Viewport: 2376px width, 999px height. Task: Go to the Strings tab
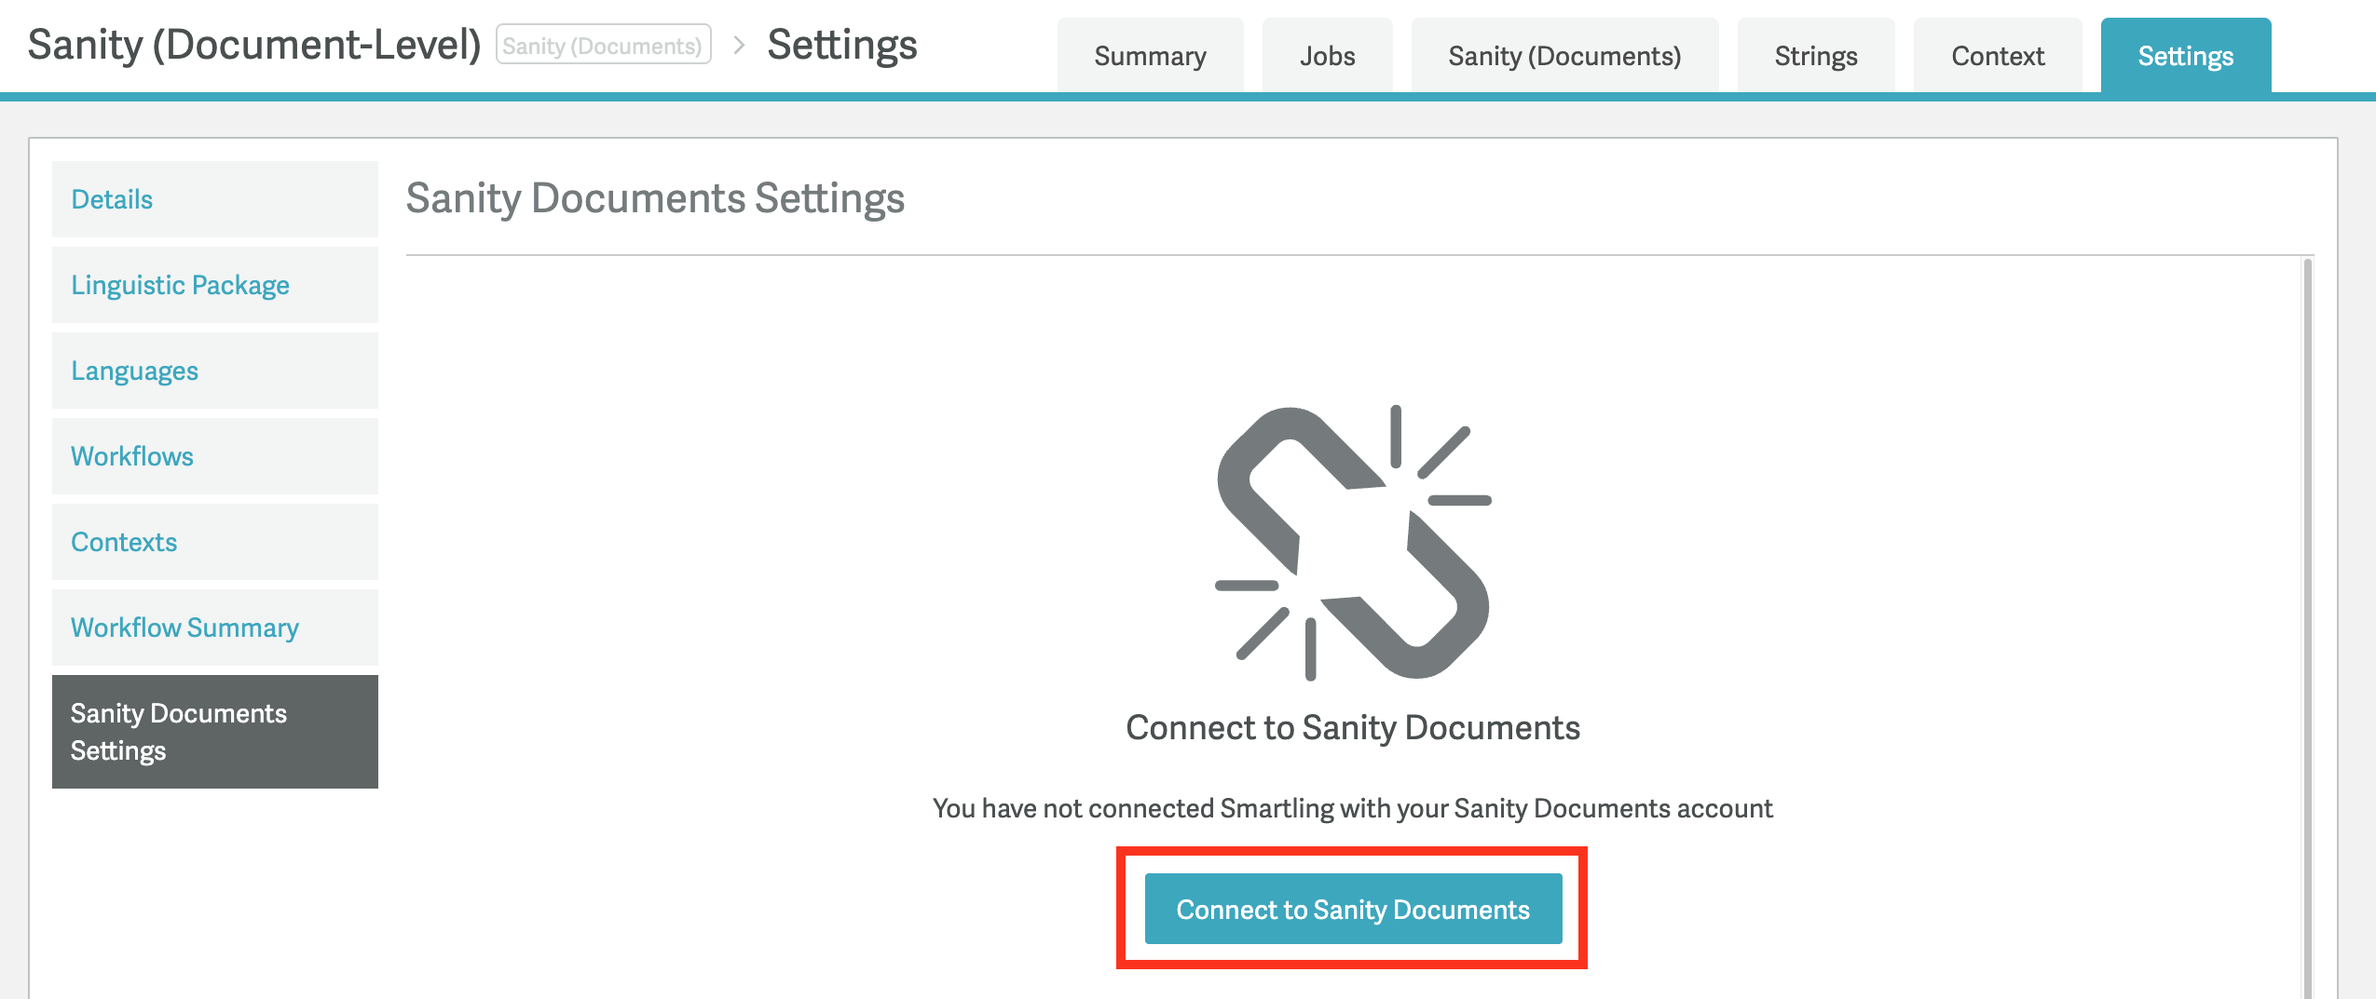pyautogui.click(x=1815, y=56)
